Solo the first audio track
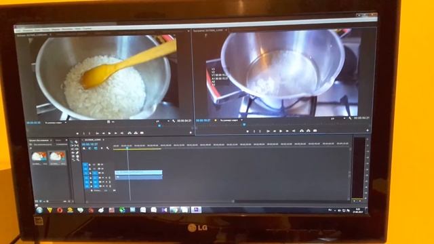This screenshot has height=244, width=434. pyautogui.click(x=106, y=178)
